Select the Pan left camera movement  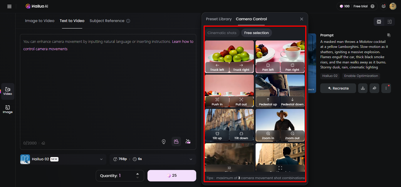click(268, 67)
